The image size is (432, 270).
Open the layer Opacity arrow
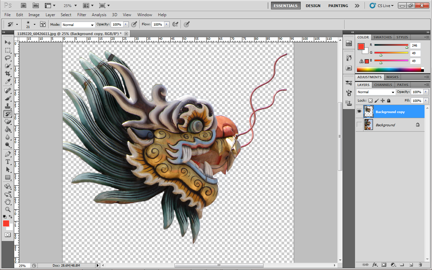point(426,92)
